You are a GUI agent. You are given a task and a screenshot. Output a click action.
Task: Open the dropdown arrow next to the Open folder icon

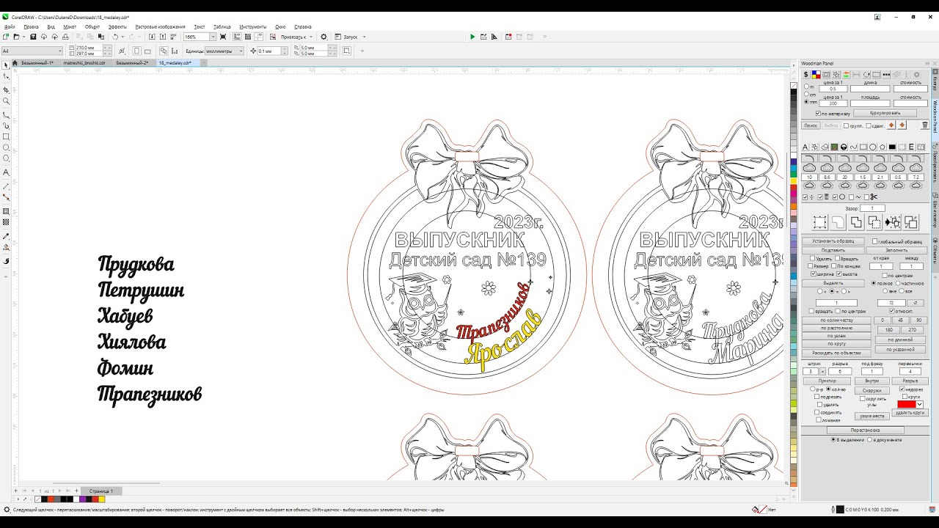pyautogui.click(x=24, y=37)
